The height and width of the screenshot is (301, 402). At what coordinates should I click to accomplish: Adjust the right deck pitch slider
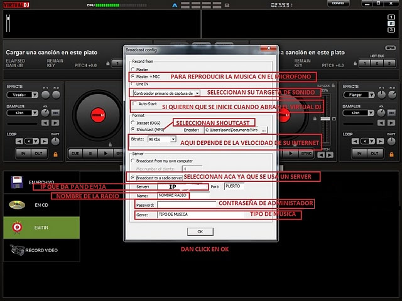click(325, 119)
